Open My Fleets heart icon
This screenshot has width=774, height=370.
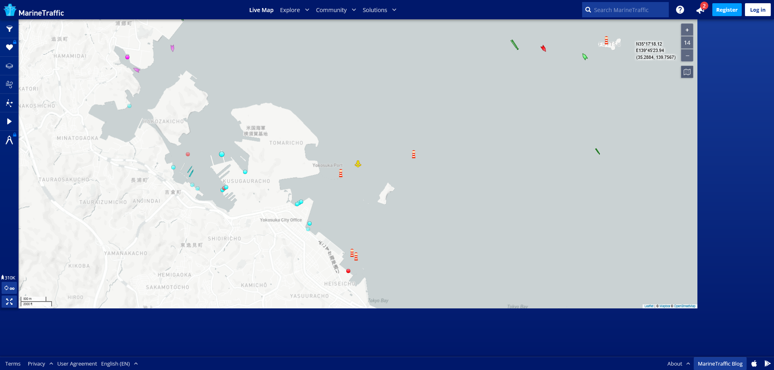point(9,47)
